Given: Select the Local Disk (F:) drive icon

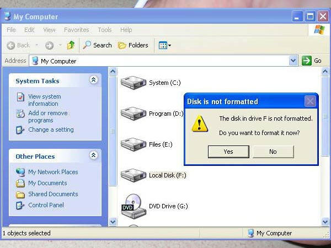Looking at the screenshot, I should coord(134,175).
